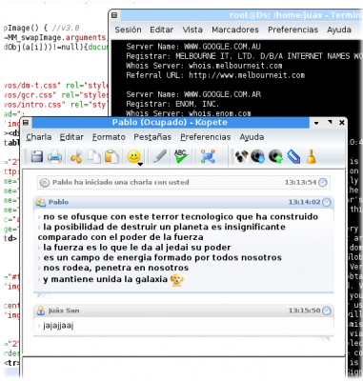Click the disc icon with green up arrow
Image resolution: width=363 pixels, height=381 pixels.
click(275, 156)
